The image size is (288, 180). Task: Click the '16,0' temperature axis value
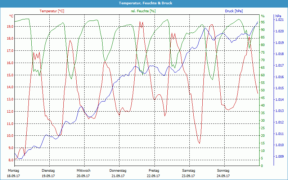click(10, 63)
